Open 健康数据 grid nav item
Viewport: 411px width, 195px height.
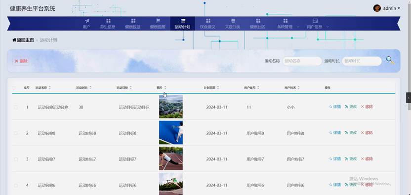132,24
